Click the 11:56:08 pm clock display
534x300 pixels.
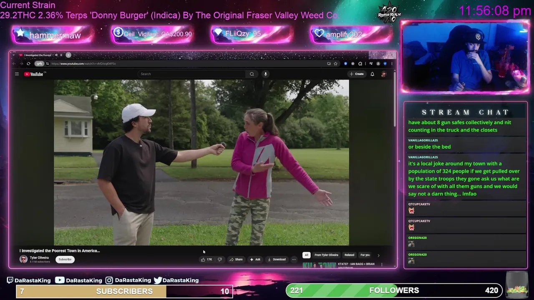(495, 11)
